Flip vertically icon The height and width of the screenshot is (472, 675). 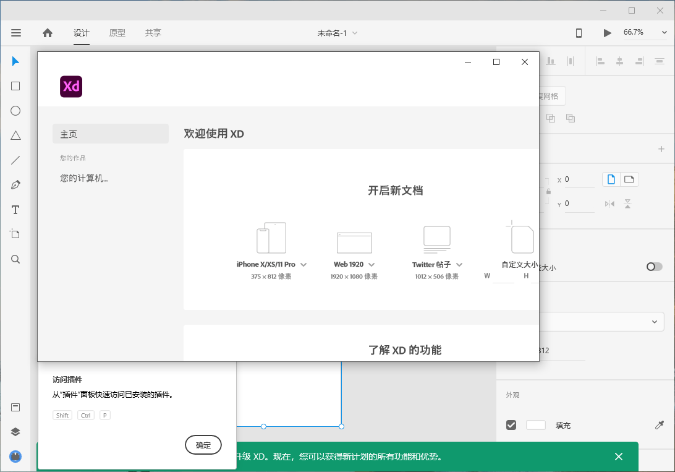pyautogui.click(x=627, y=204)
